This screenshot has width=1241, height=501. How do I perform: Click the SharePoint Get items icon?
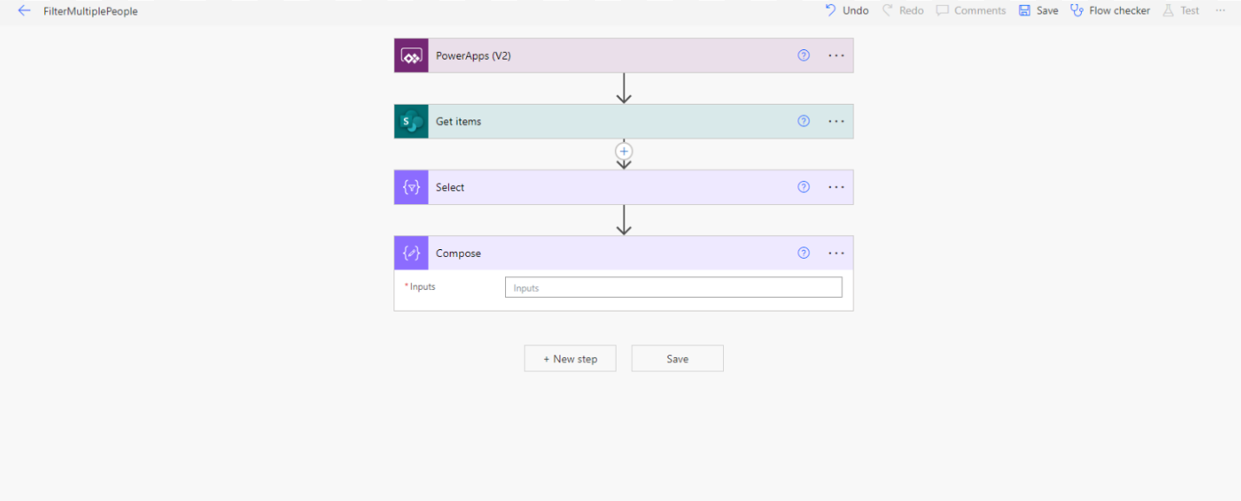click(412, 121)
